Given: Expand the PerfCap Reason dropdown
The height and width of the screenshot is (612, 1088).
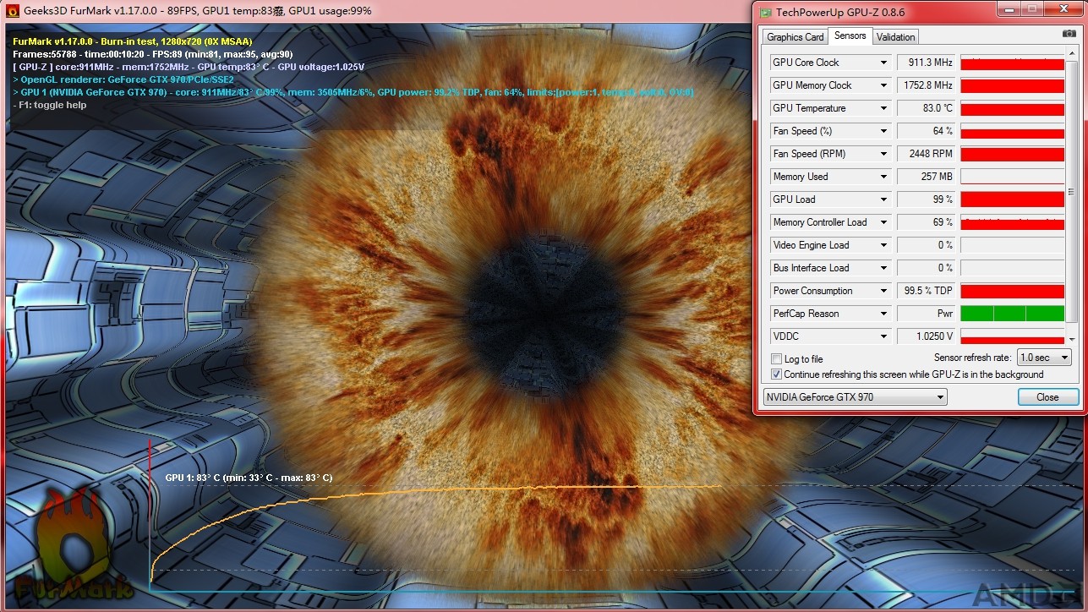Looking at the screenshot, I should click(x=884, y=314).
